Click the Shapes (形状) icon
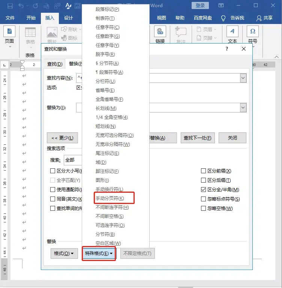Screen dimensions: 282x288 click(64, 29)
